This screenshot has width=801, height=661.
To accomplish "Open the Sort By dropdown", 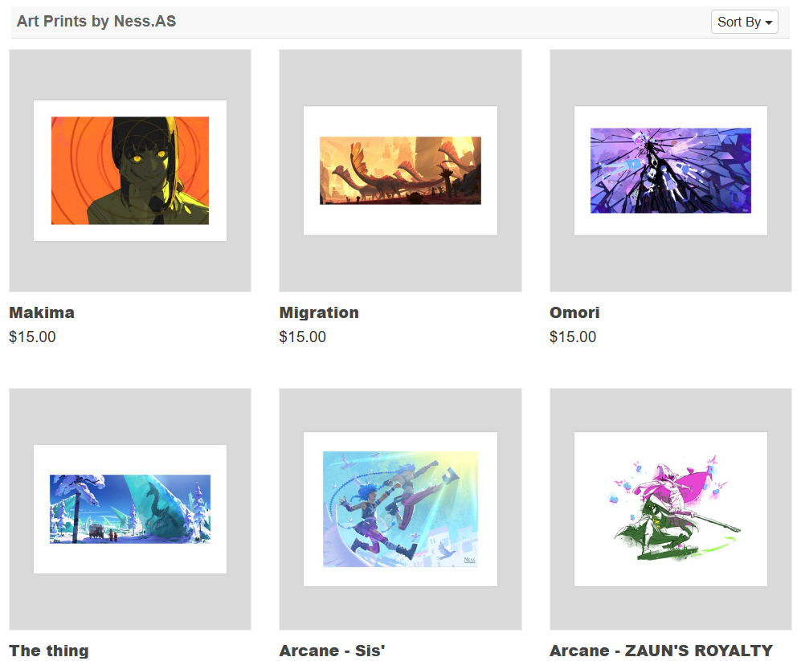I will [744, 22].
